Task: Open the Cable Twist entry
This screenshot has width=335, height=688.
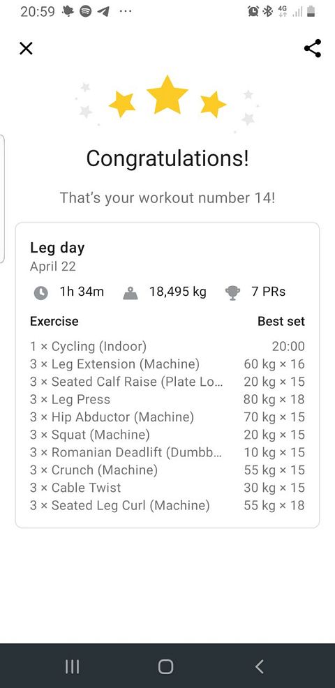Action: [167, 488]
